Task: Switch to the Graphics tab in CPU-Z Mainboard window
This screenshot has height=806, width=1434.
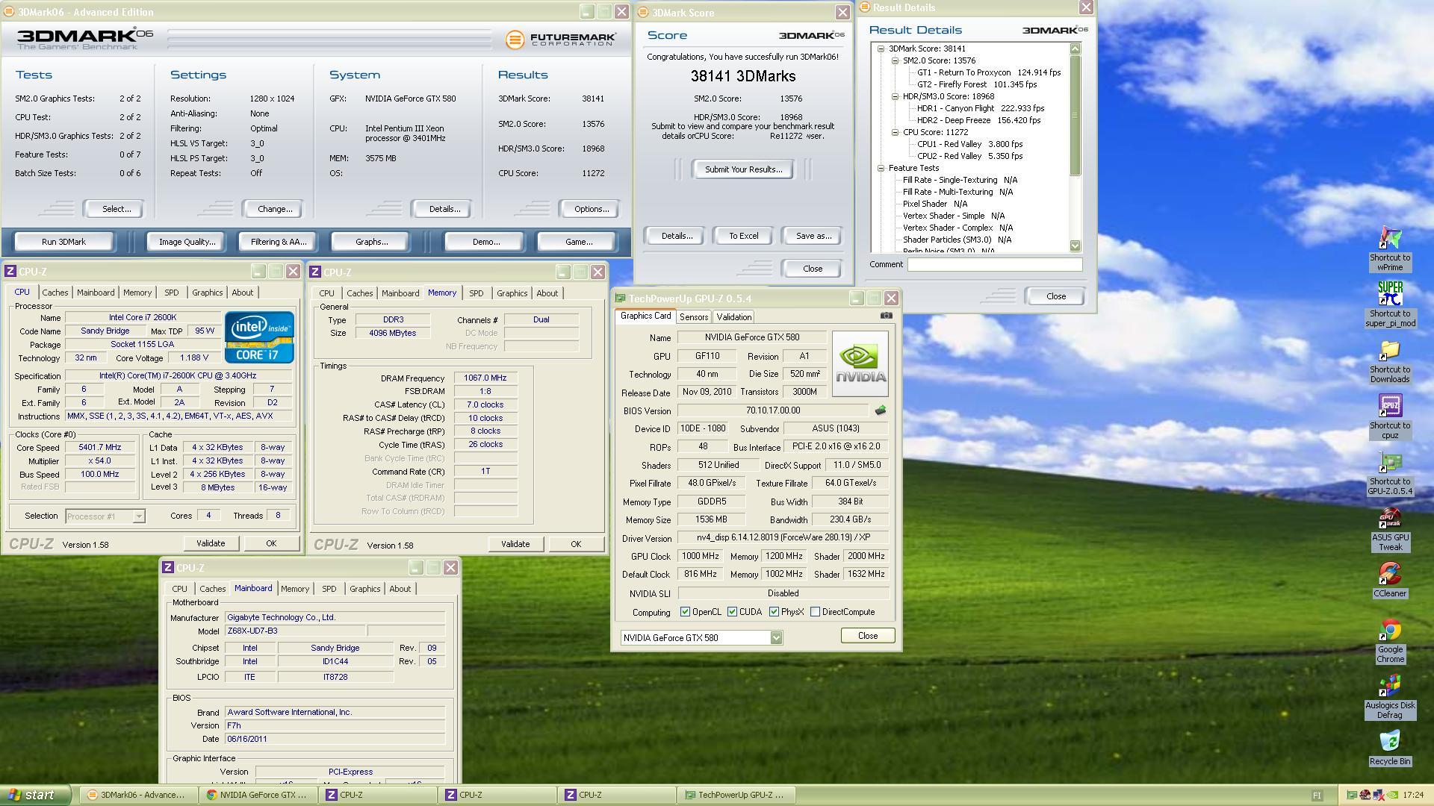Action: pos(364,589)
